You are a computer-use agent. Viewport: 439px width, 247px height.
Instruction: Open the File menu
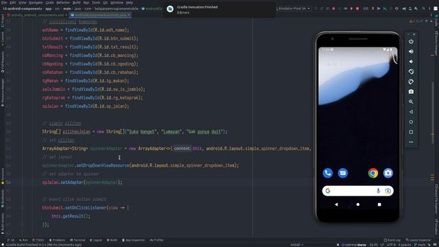point(4,3)
